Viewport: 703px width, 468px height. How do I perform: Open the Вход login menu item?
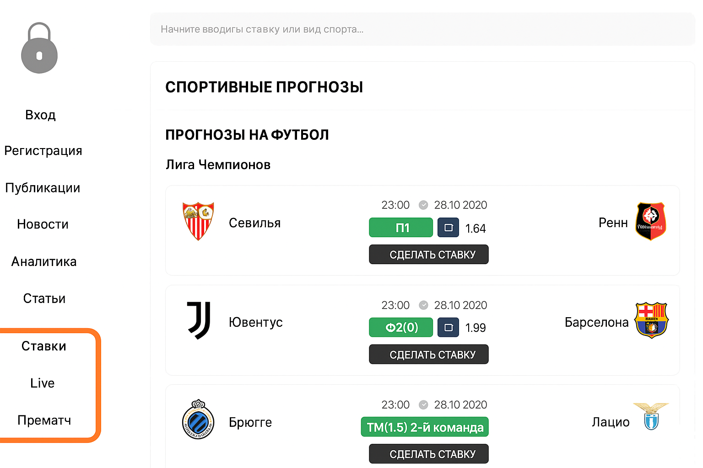tap(41, 115)
